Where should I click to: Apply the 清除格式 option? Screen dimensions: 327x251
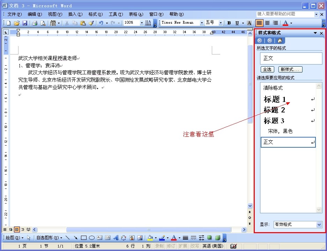[x=288, y=88]
